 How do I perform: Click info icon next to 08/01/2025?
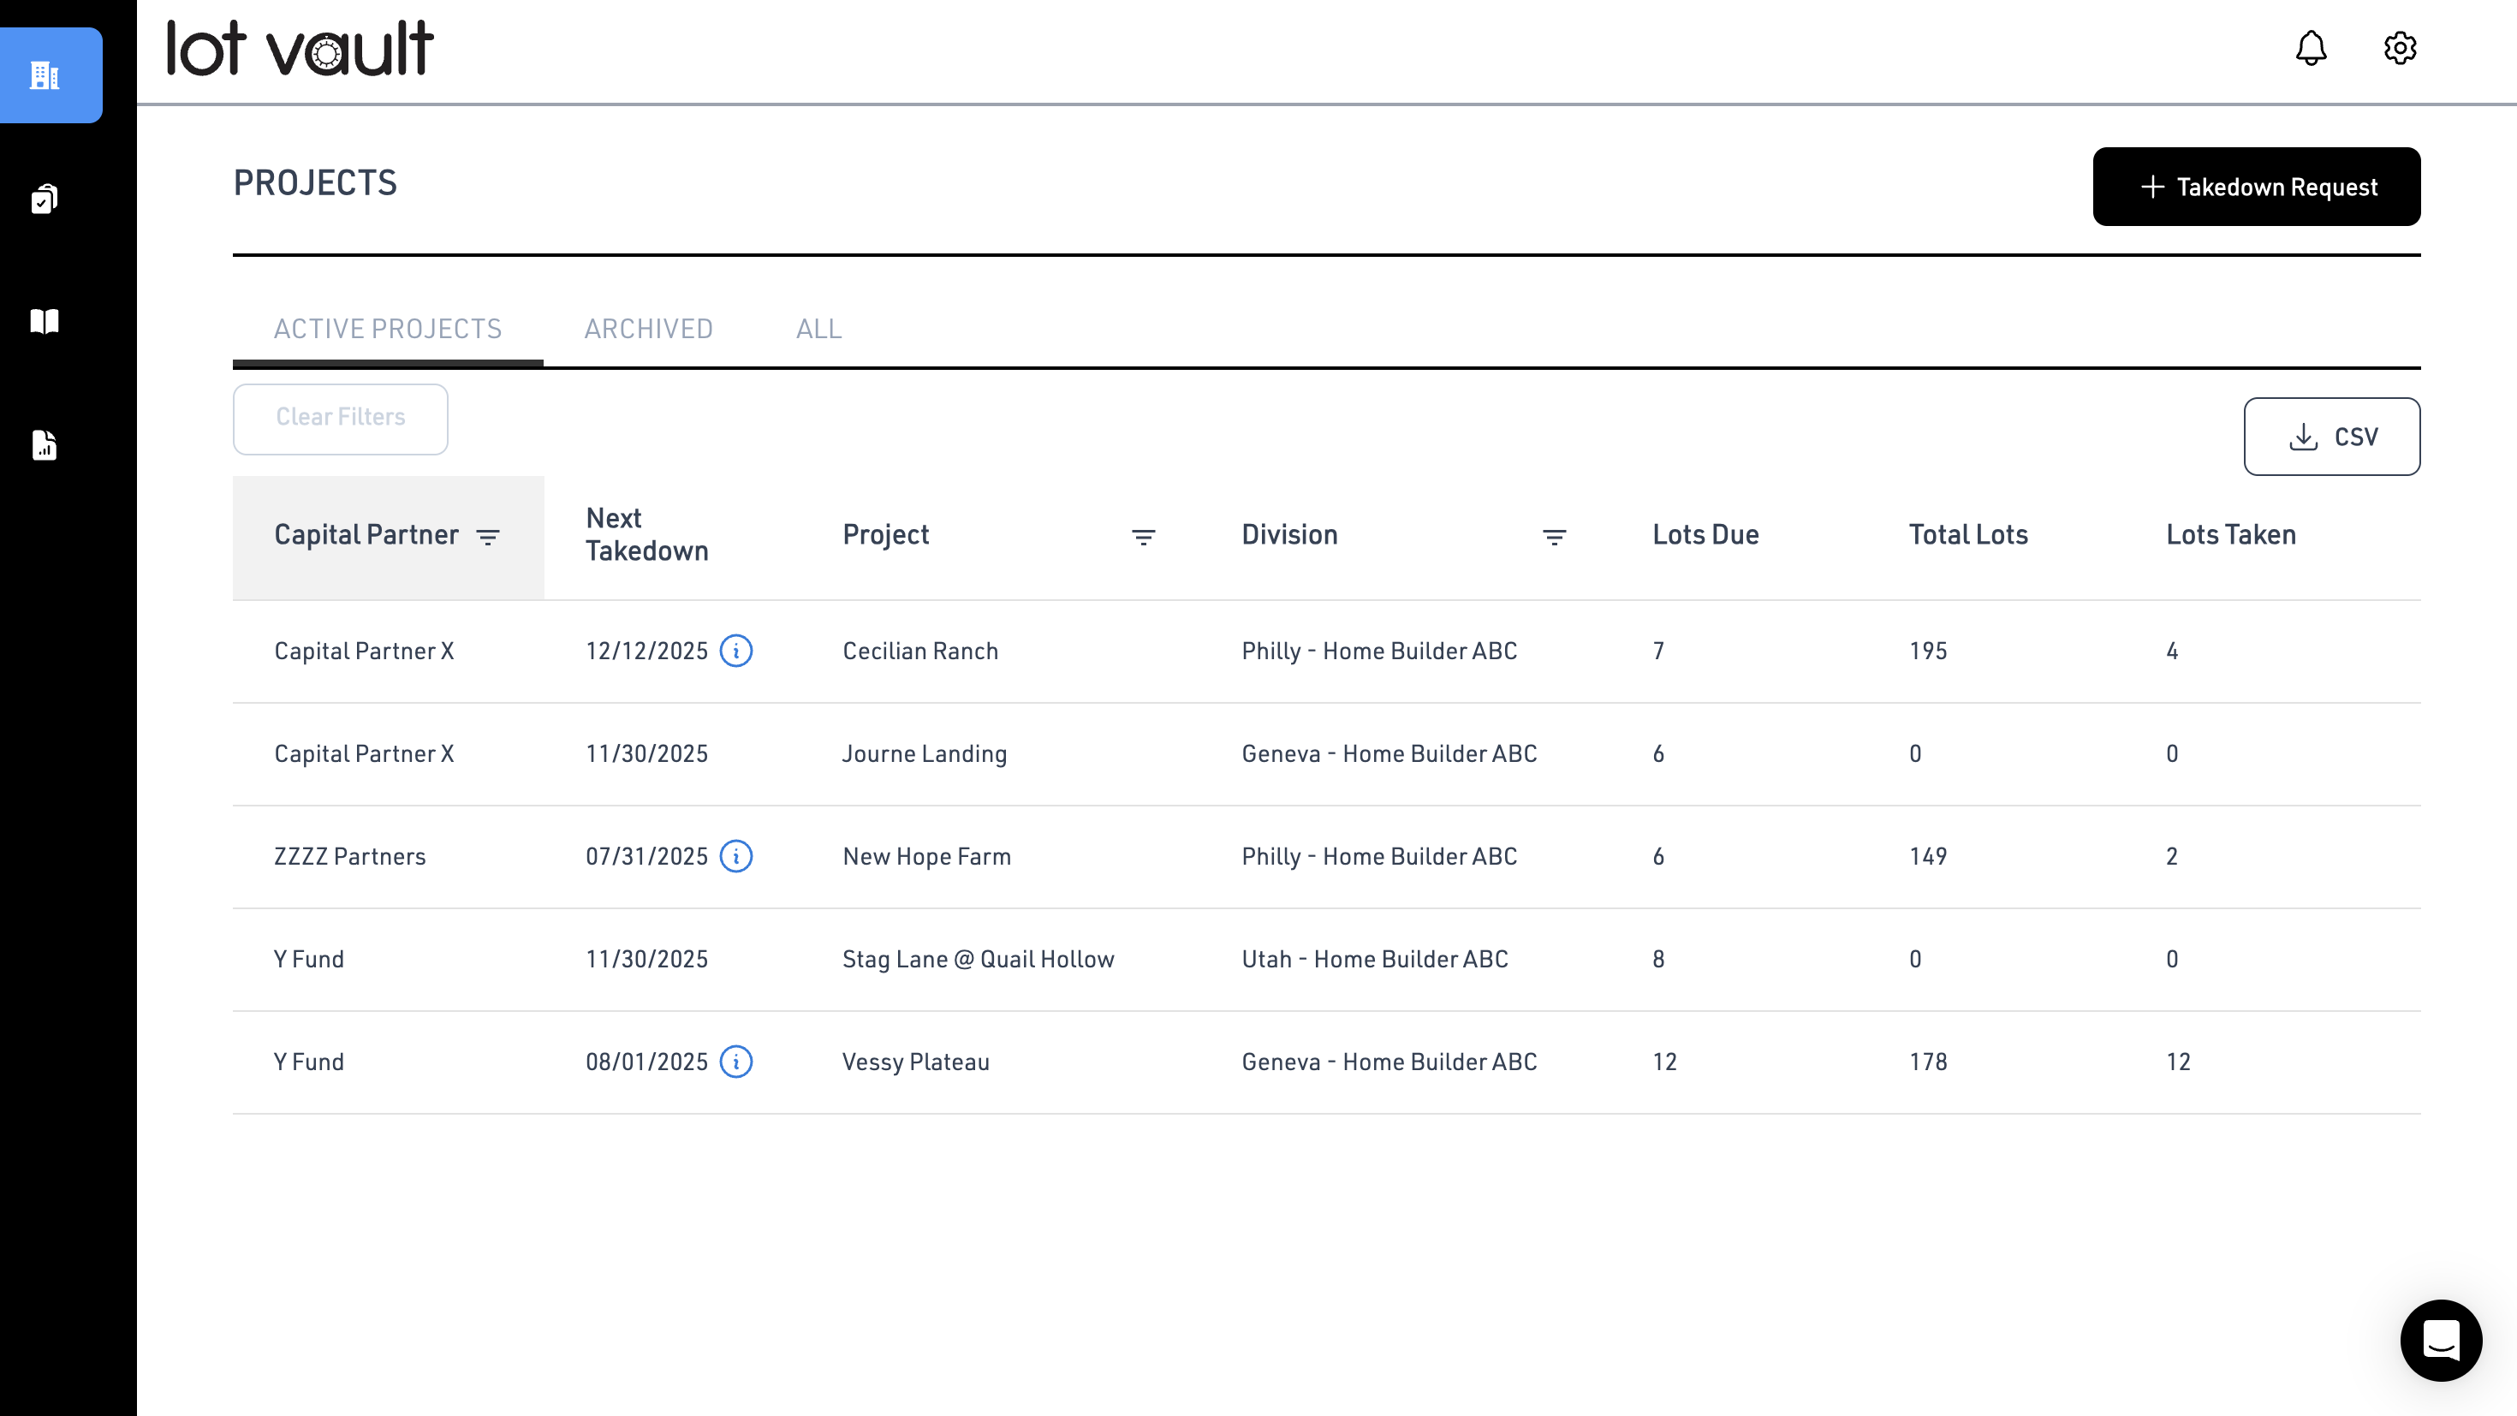point(735,1062)
